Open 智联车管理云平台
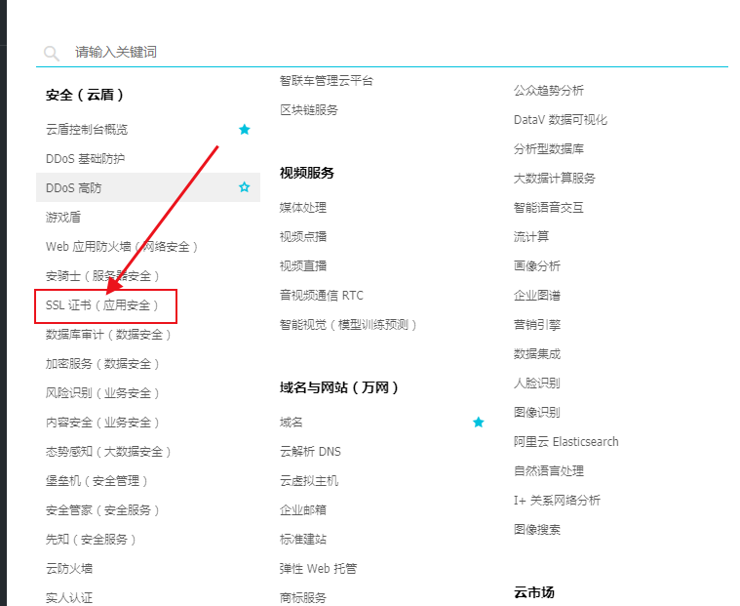Image resolution: width=740 pixels, height=606 pixels. coord(326,81)
